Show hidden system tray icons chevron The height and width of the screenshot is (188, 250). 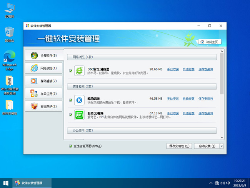[x=211, y=183]
